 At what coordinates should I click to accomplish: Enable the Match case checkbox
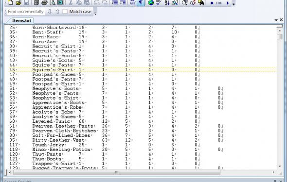coord(65,11)
